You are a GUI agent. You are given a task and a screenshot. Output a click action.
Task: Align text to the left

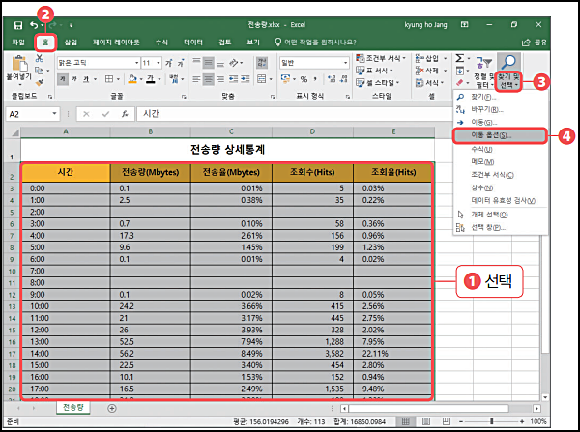pos(196,79)
